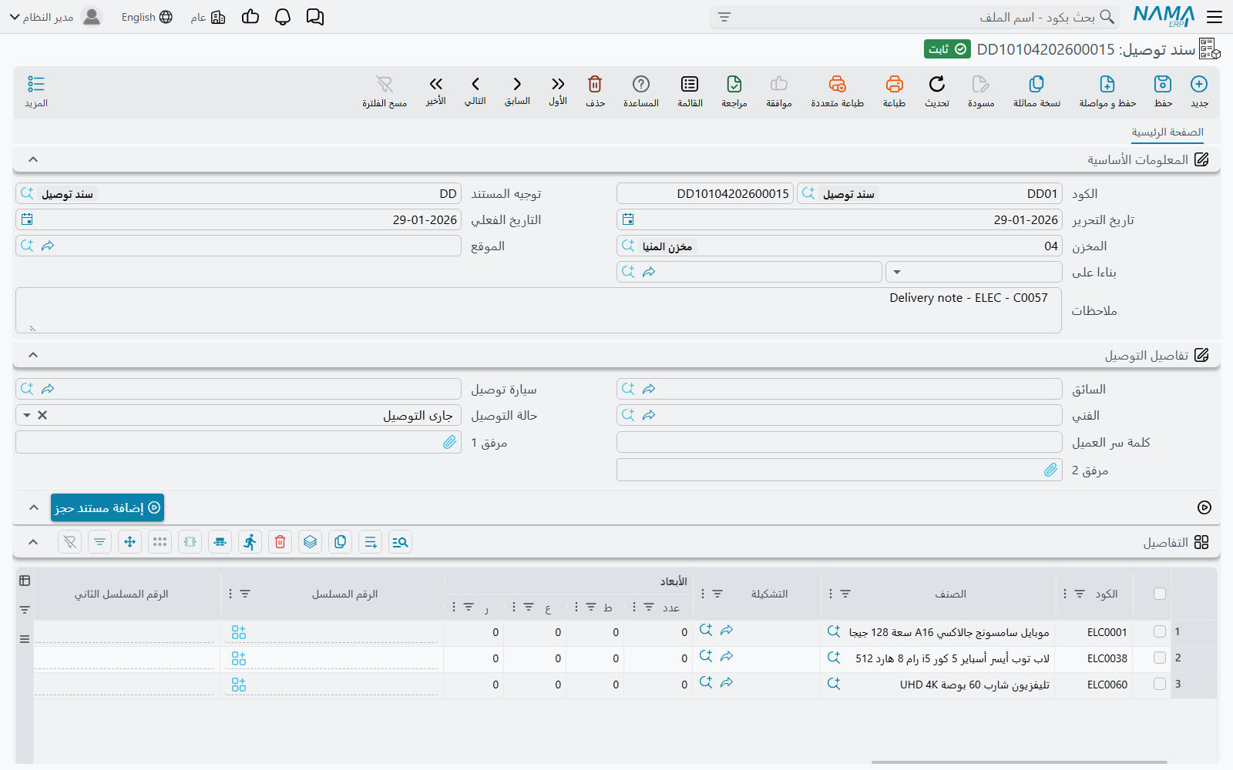Click the حذف (Delete) trash icon in main toolbar

pyautogui.click(x=595, y=84)
